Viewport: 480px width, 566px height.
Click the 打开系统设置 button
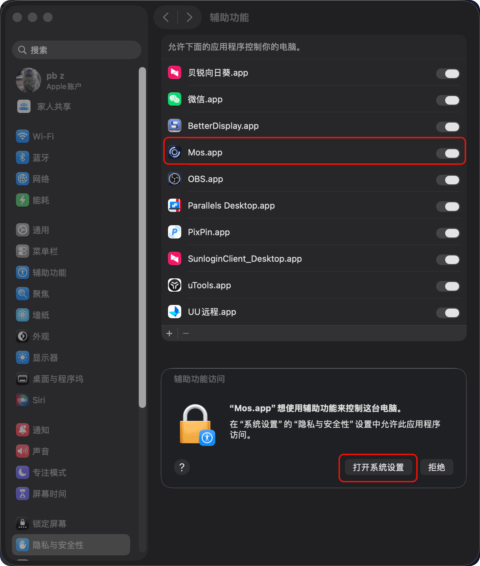tap(378, 467)
